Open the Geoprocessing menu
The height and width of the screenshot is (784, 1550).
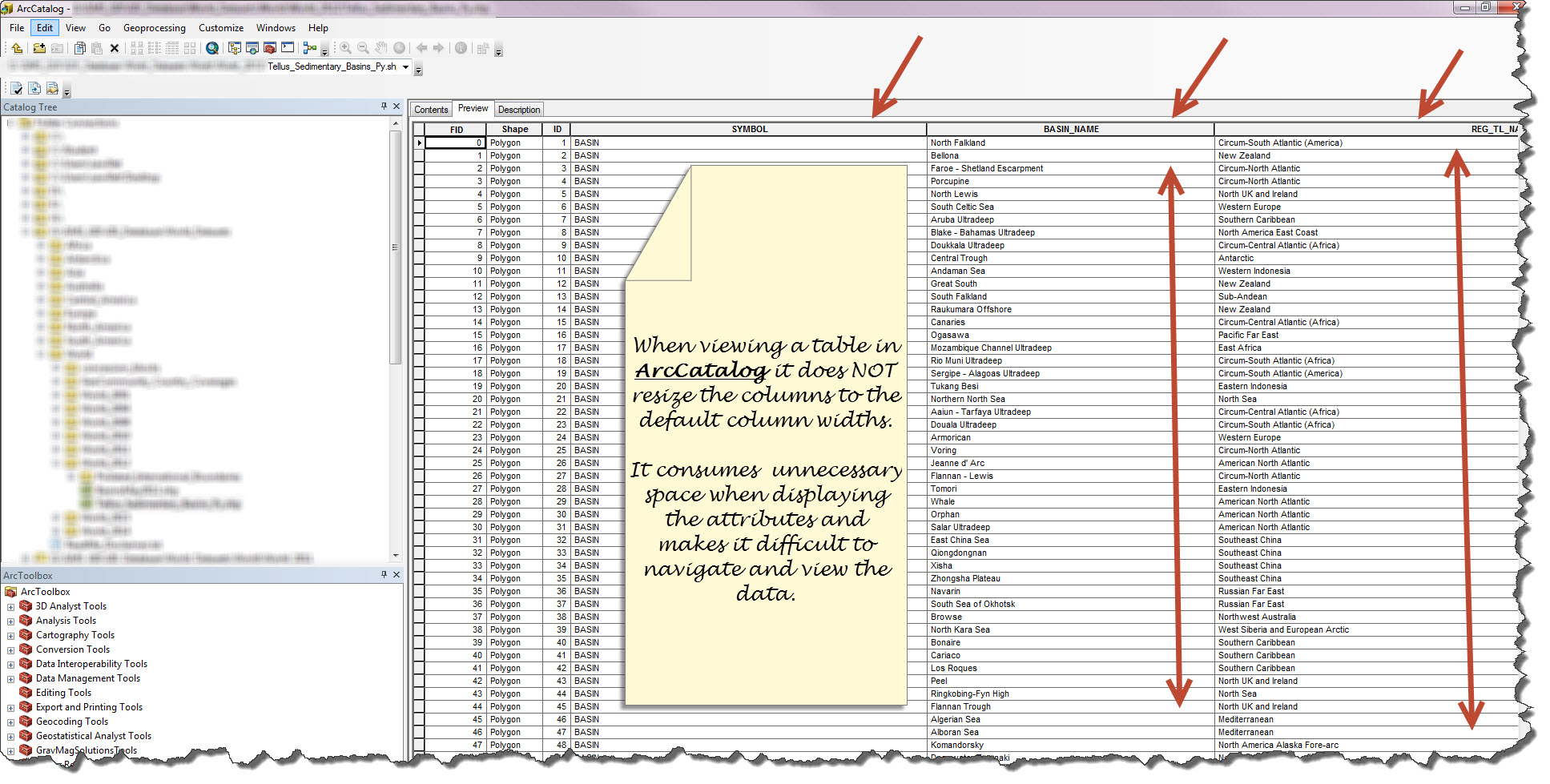(x=155, y=27)
